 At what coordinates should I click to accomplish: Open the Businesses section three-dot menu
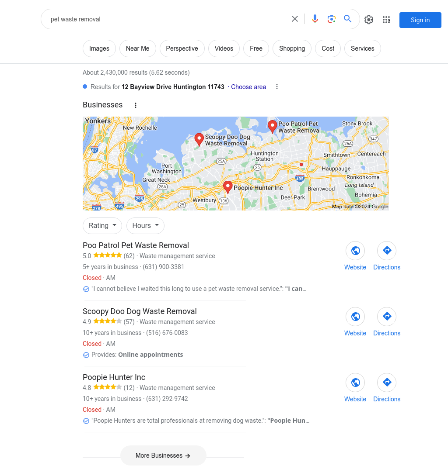point(136,105)
